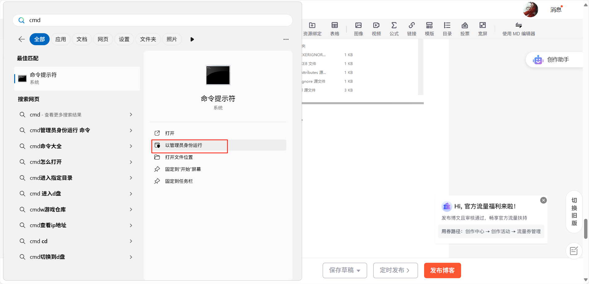This screenshot has width=589, height=284.
Task: Add a table of contents (目录)
Action: (447, 28)
